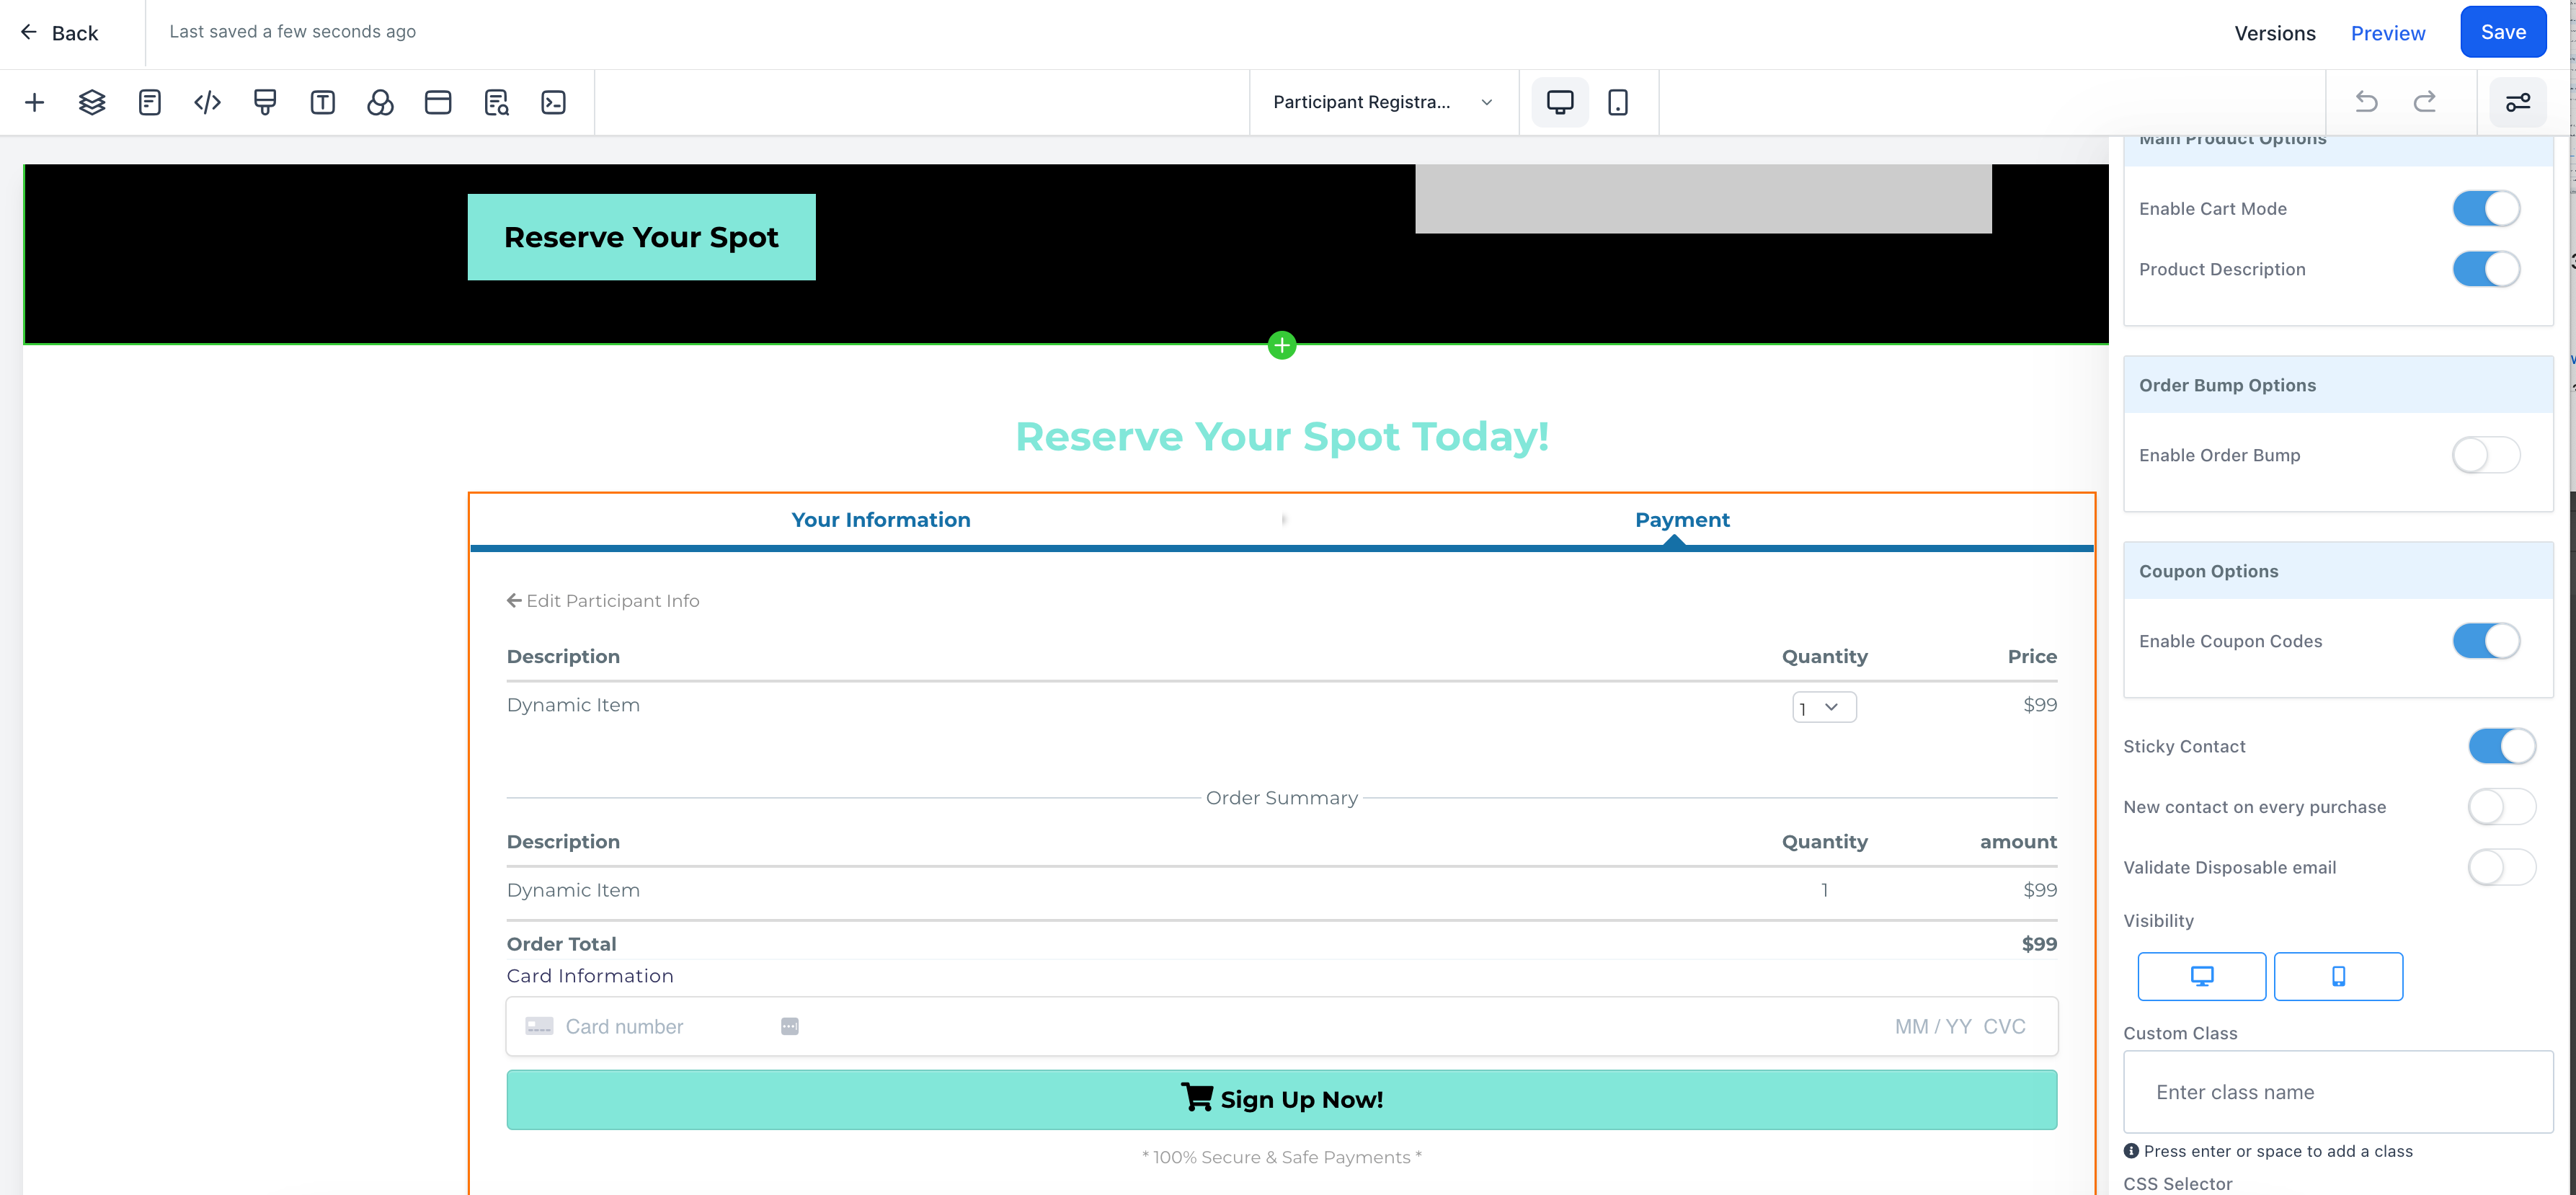The image size is (2576, 1195).
Task: Turn off Product Description toggle
Action: (2486, 269)
